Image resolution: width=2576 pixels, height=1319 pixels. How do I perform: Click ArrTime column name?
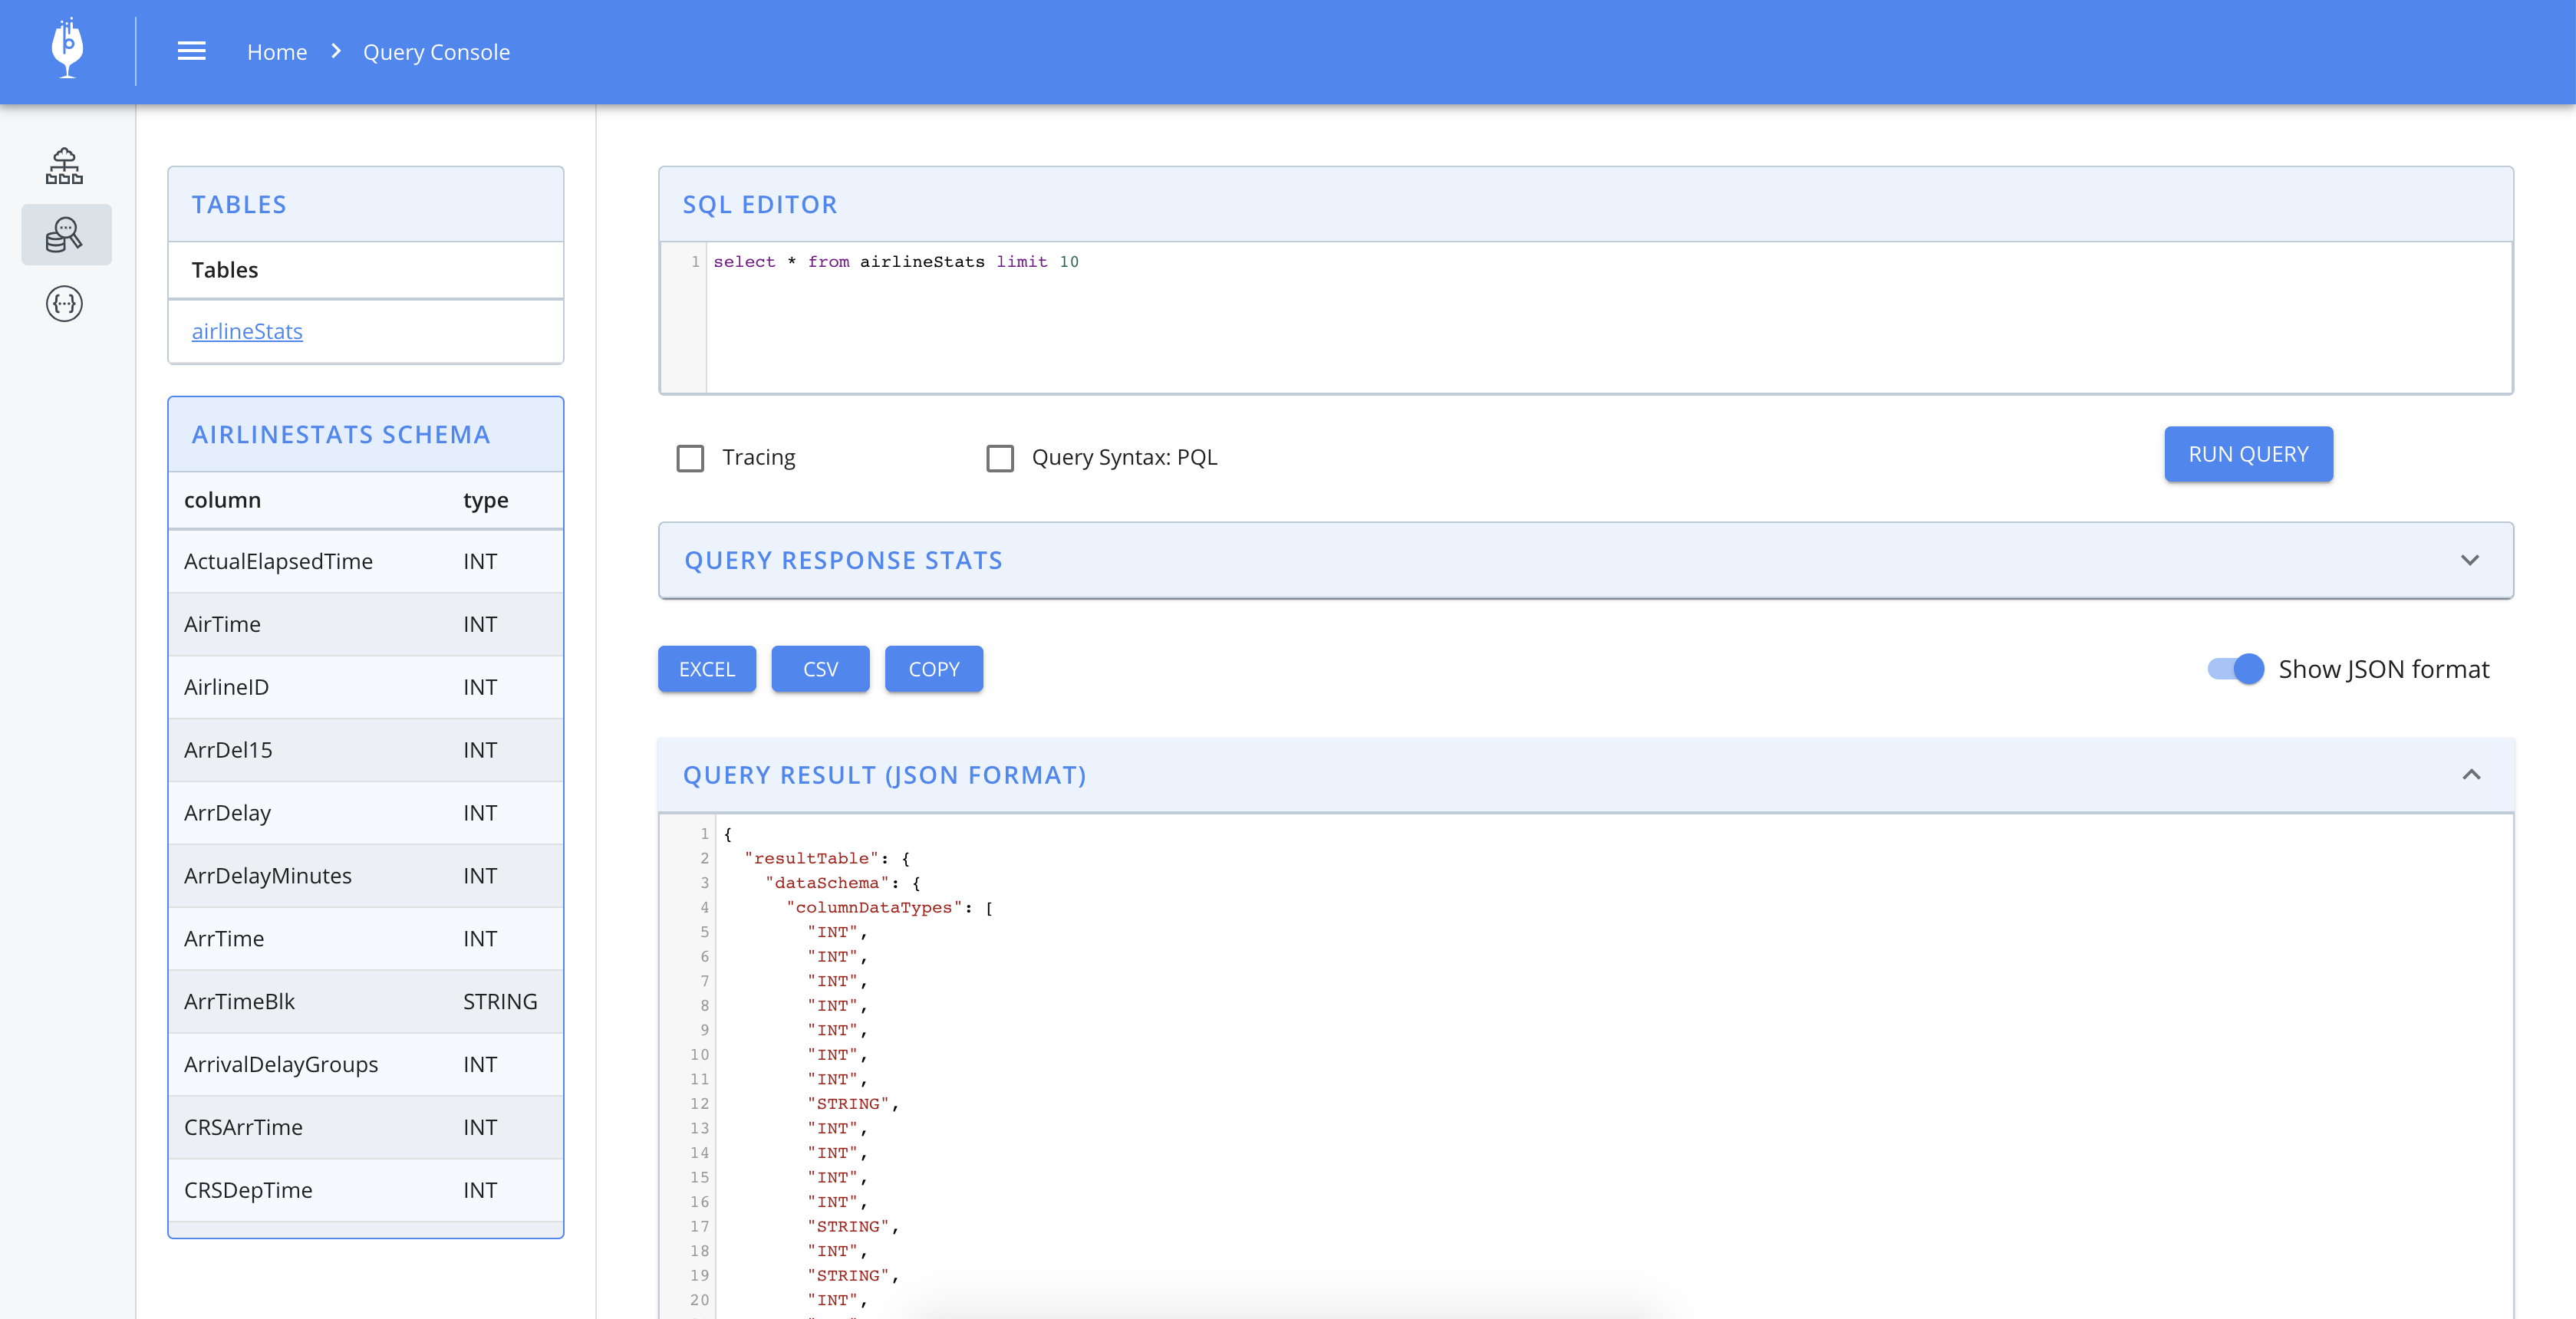[x=224, y=939]
